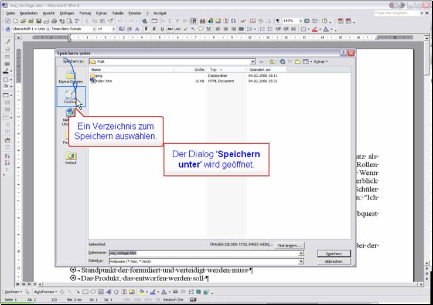Open the Verlauf history shortcut
The height and width of the screenshot is (305, 433).
(70, 158)
